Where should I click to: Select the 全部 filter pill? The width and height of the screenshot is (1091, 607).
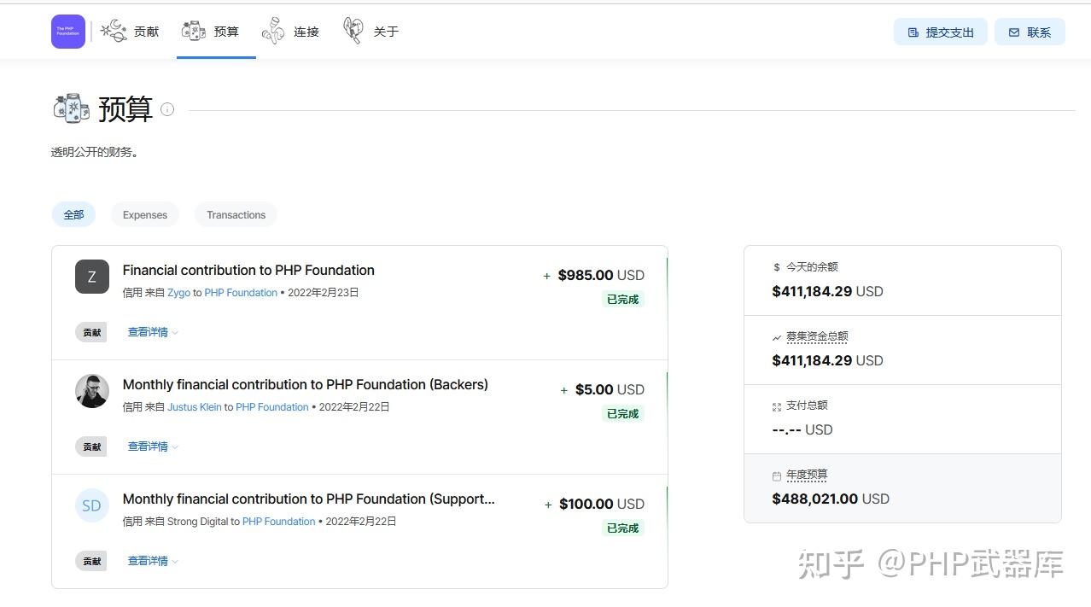click(x=73, y=214)
